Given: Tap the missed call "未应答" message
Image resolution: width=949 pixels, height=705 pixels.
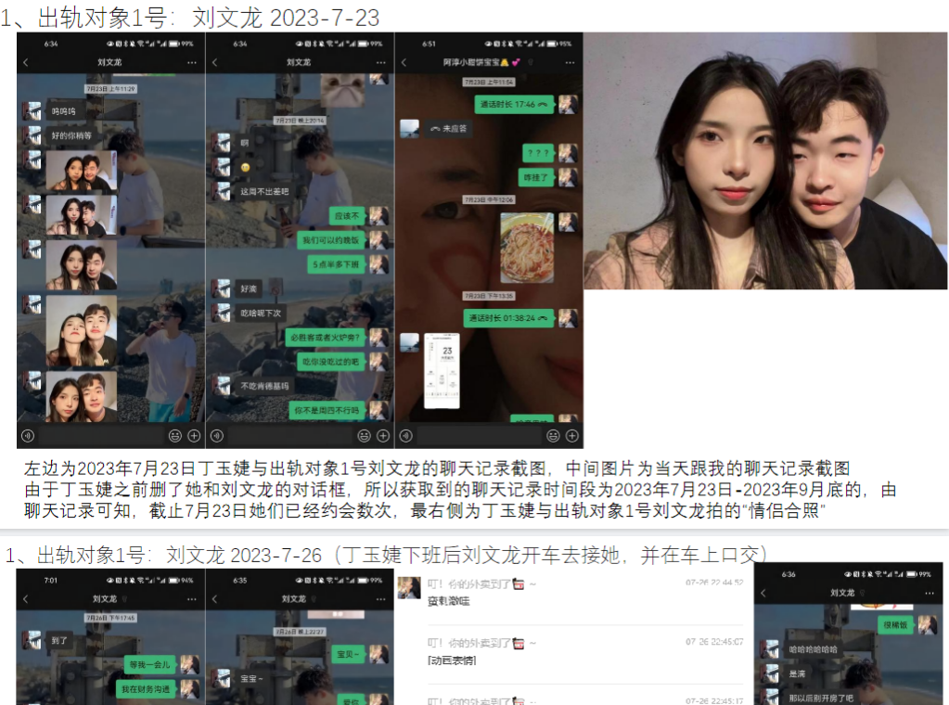Looking at the screenshot, I should coord(447,129).
